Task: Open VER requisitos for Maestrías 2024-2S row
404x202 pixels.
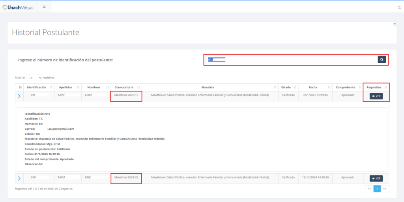Action: click(376, 178)
